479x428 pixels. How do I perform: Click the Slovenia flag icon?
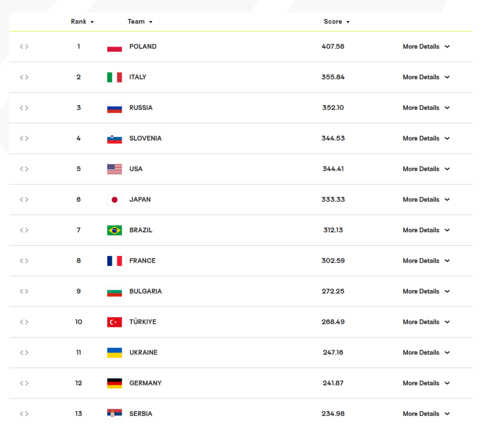point(115,138)
